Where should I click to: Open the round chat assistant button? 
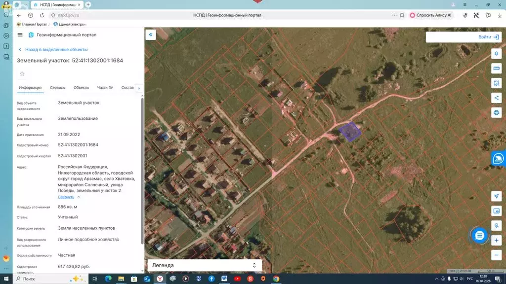click(479, 236)
